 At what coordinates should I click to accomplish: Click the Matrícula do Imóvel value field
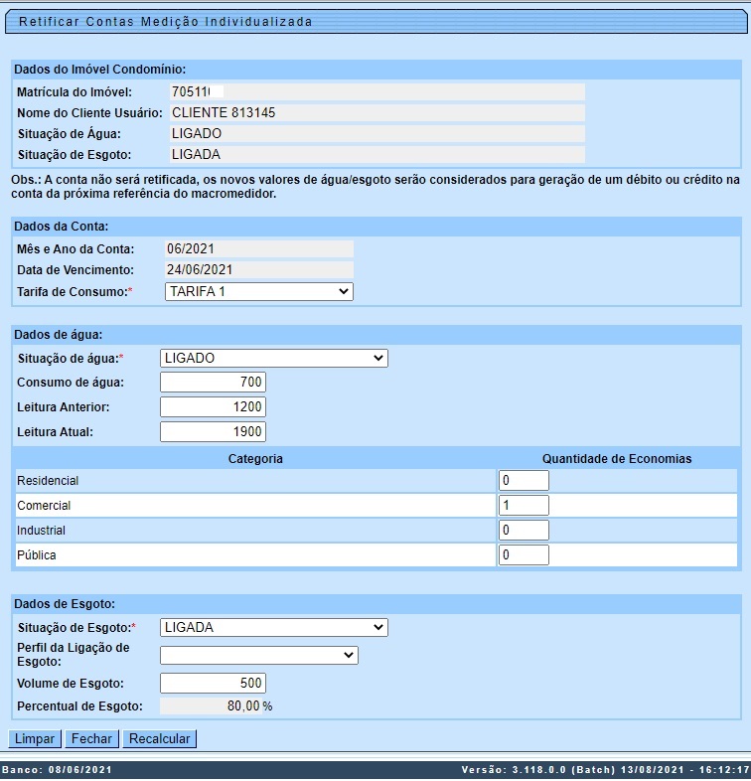coord(377,92)
